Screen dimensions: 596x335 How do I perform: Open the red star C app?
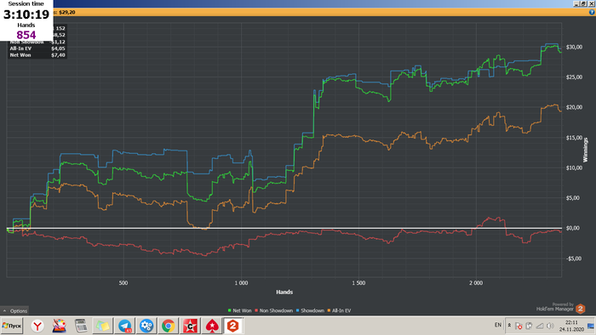pyautogui.click(x=190, y=326)
